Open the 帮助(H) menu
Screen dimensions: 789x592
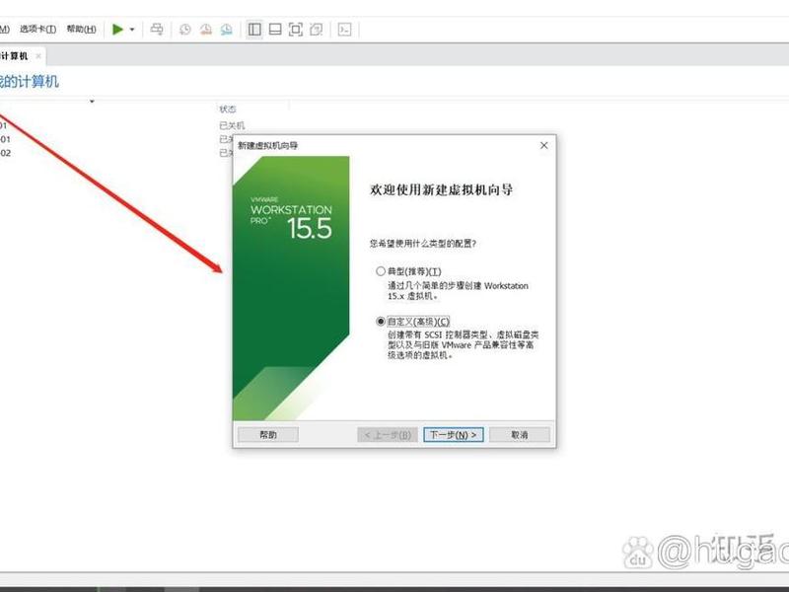click(82, 30)
